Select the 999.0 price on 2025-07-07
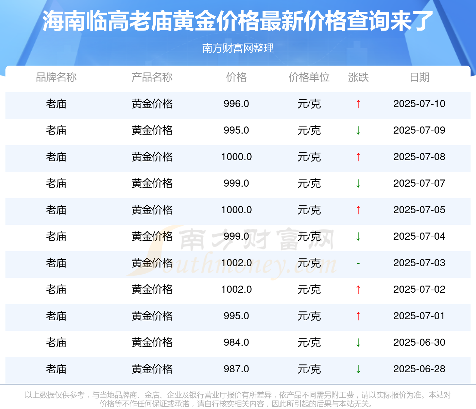The height and width of the screenshot is (409, 476). [x=236, y=183]
